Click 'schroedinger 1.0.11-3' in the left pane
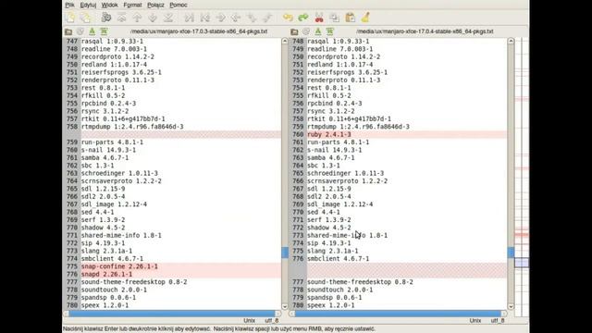This screenshot has height=333, width=592. 119,173
